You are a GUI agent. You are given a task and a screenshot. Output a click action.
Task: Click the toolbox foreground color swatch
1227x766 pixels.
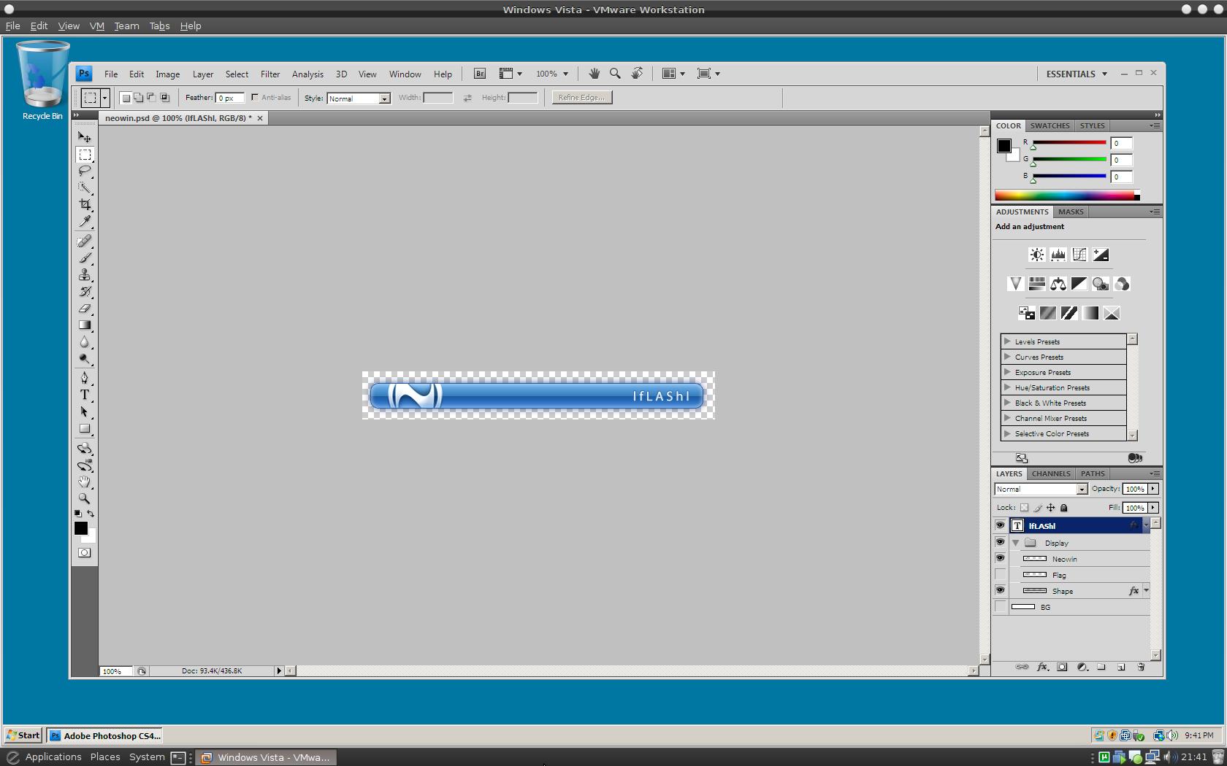(x=81, y=528)
